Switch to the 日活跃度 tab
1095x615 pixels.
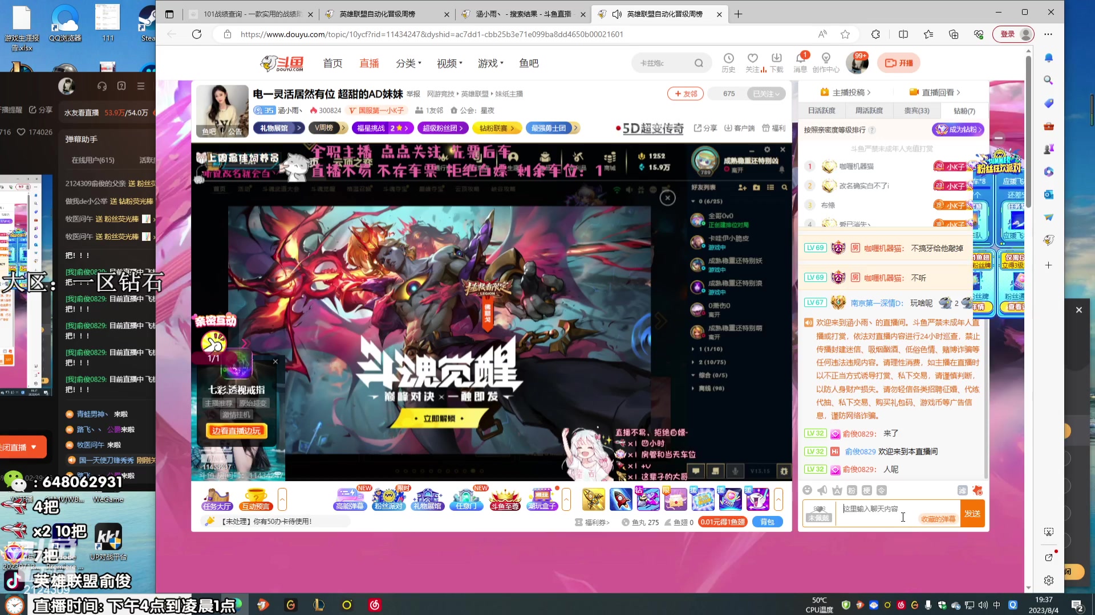(821, 110)
